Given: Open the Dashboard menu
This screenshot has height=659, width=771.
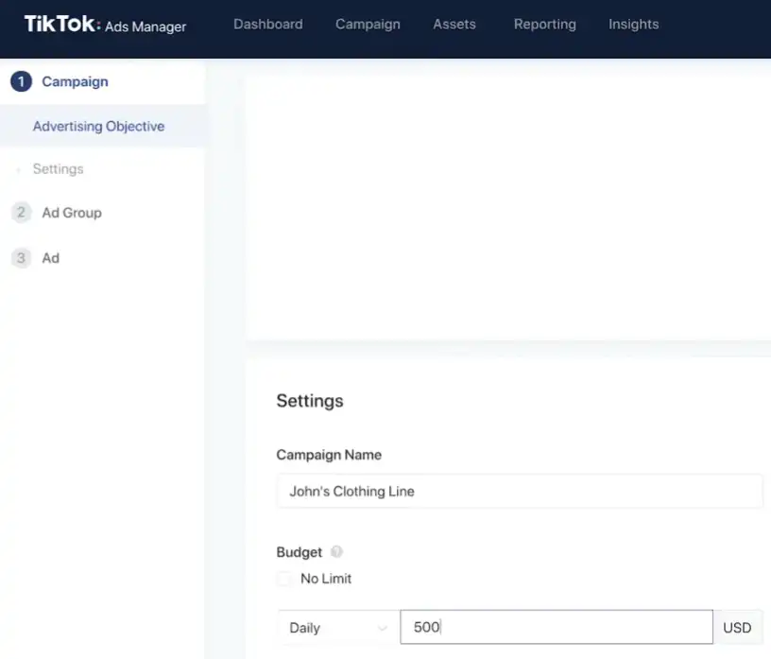Looking at the screenshot, I should tap(268, 25).
